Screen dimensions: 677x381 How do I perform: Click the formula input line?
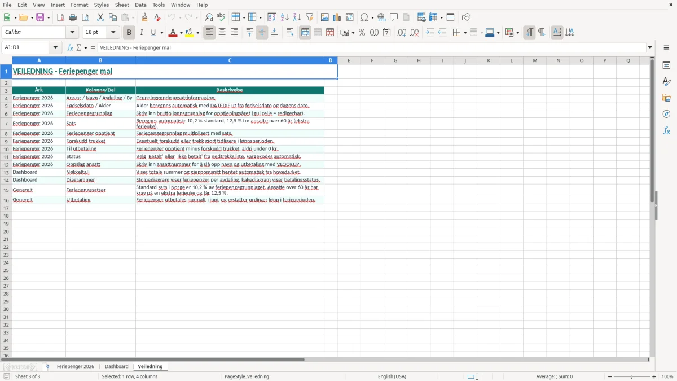372,48
